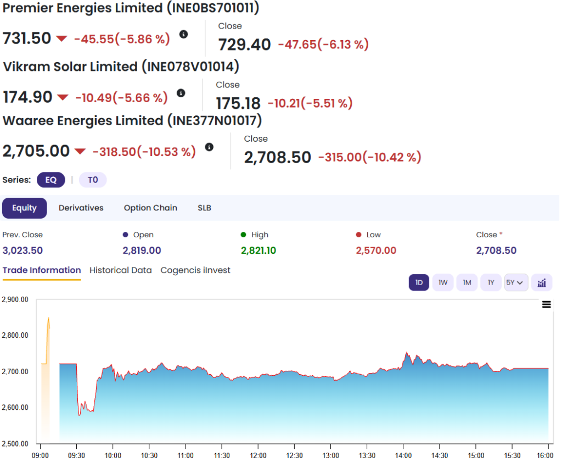Click red down arrow next to 2,705.00
The image size is (562, 473).
pyautogui.click(x=81, y=152)
